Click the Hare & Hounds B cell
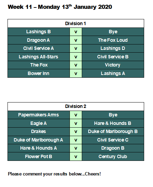Image resolution: width=153 pixels, height=187 pixels. (x=113, y=123)
